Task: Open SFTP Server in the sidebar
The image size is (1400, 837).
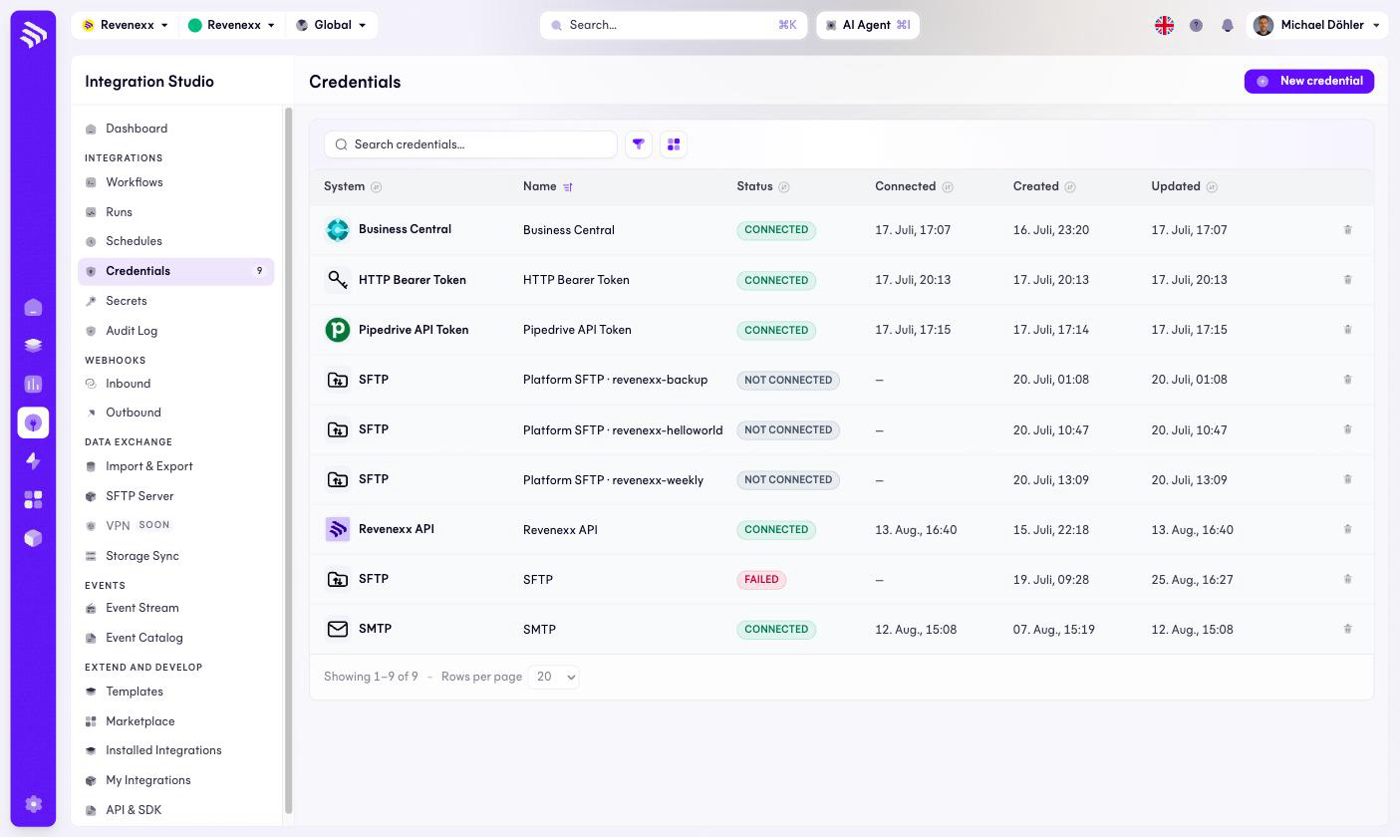Action: [x=140, y=496]
